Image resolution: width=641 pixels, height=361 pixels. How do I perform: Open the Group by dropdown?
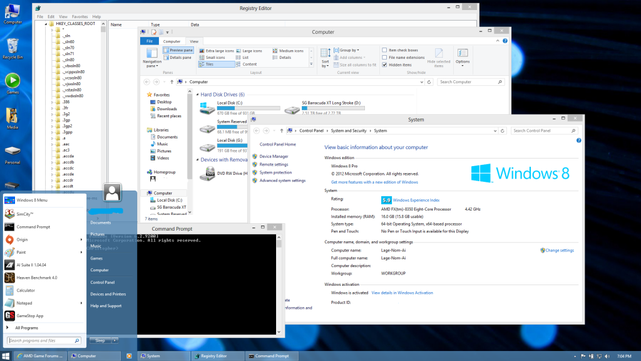click(x=347, y=50)
